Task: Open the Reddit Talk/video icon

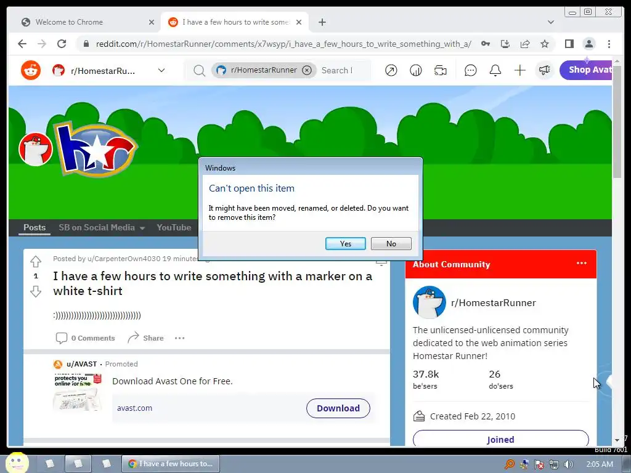Action: click(x=440, y=70)
